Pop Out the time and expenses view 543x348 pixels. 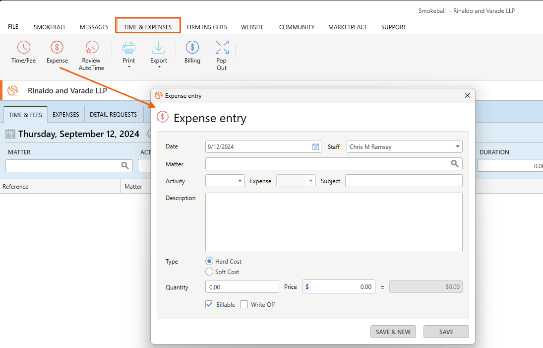coord(222,56)
